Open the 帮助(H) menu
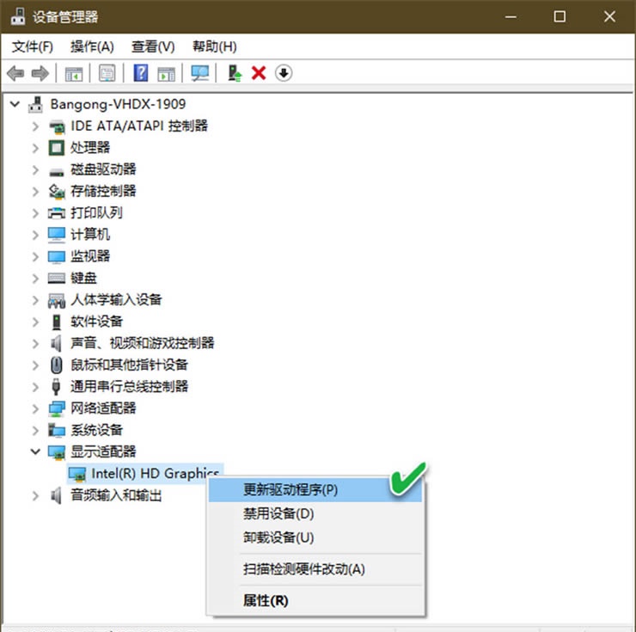636x632 pixels. click(215, 46)
